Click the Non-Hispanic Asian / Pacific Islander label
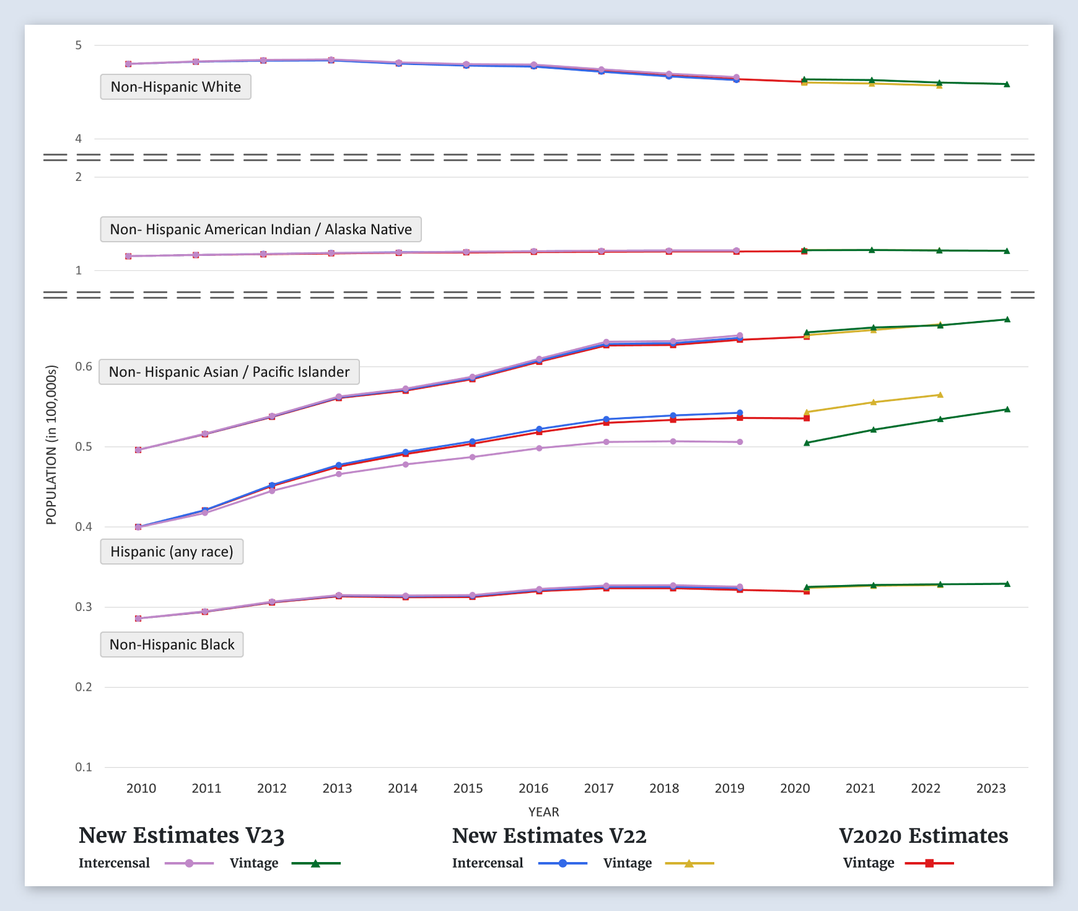This screenshot has width=1078, height=911. 229,372
